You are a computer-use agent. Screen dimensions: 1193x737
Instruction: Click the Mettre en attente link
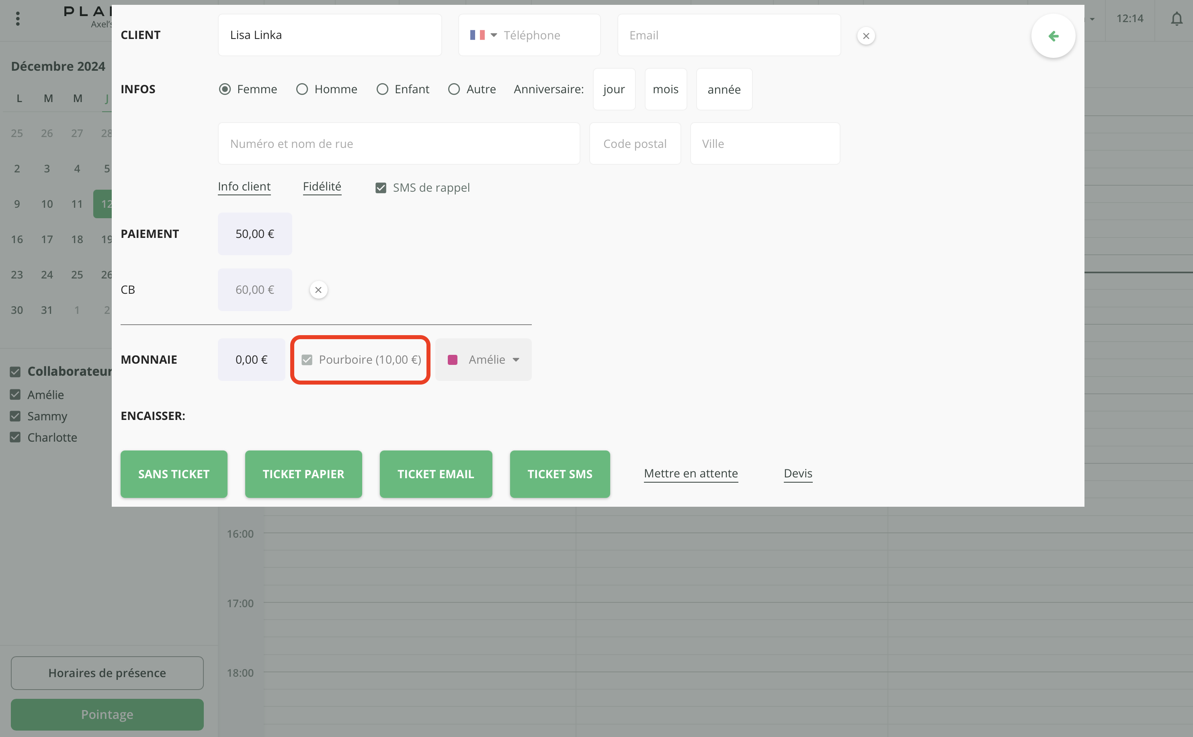click(x=690, y=473)
